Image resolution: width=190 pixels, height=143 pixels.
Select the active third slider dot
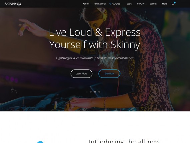(x=95, y=92)
